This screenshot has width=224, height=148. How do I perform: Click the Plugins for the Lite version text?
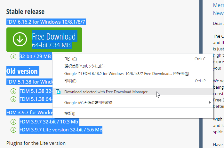(x=36, y=143)
